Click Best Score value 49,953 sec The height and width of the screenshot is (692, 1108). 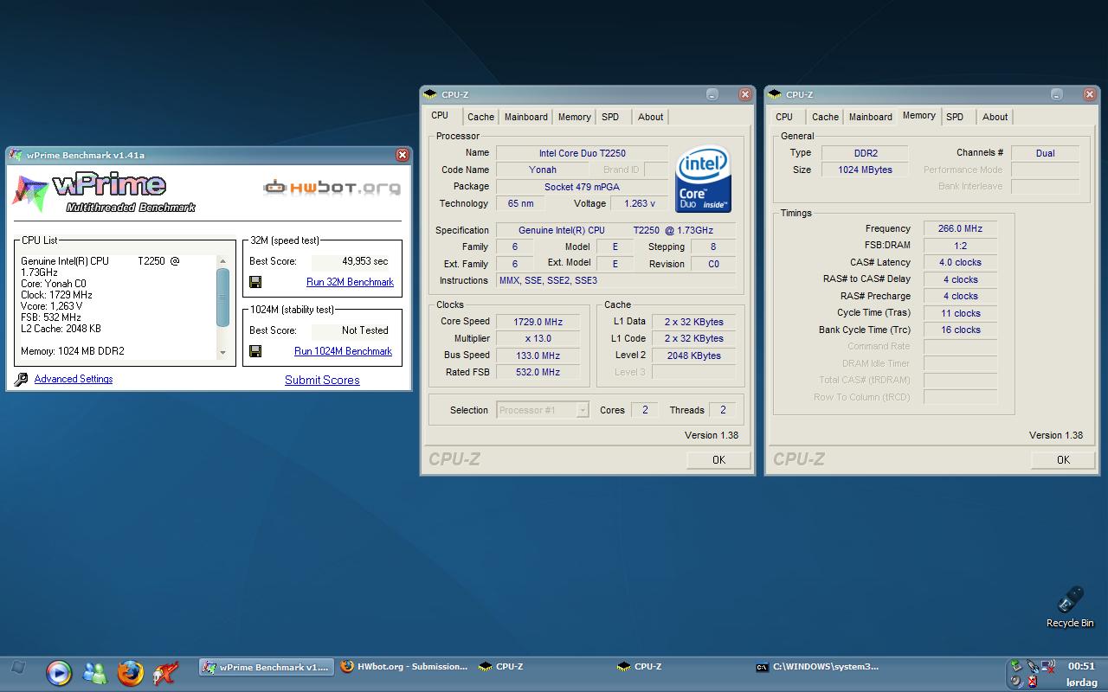tap(352, 261)
